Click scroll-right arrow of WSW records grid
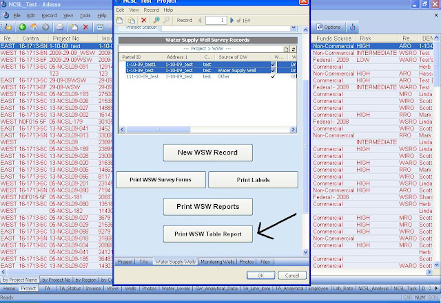 [x=293, y=129]
